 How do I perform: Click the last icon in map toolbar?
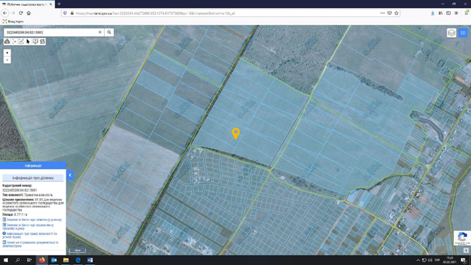[x=42, y=41]
